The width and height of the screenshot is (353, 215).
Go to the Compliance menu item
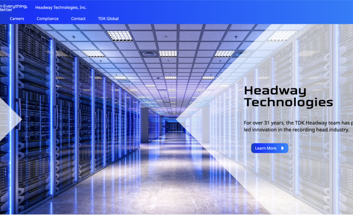(x=47, y=19)
